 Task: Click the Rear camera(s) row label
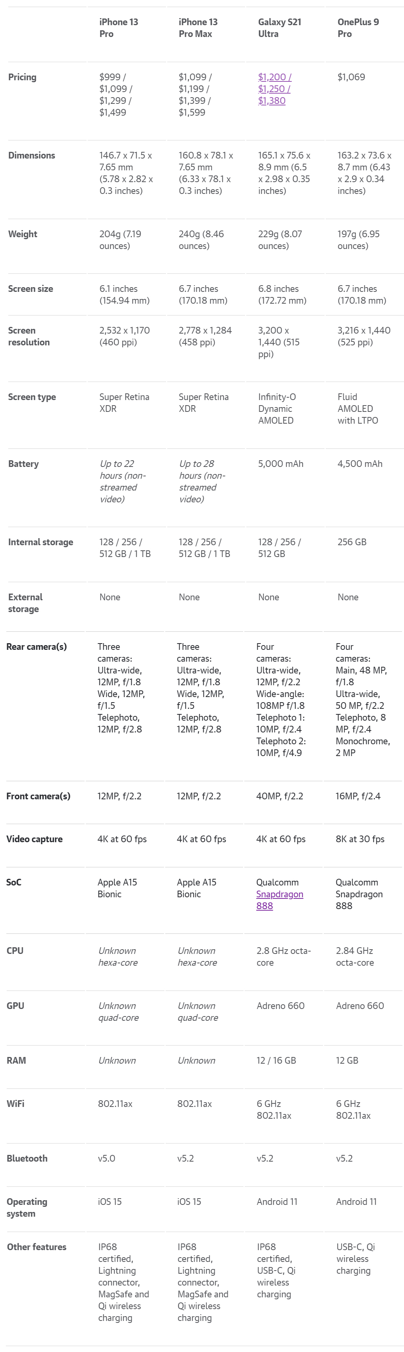pos(36,647)
